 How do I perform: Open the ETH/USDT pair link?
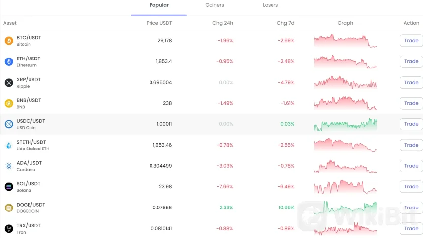(29, 59)
